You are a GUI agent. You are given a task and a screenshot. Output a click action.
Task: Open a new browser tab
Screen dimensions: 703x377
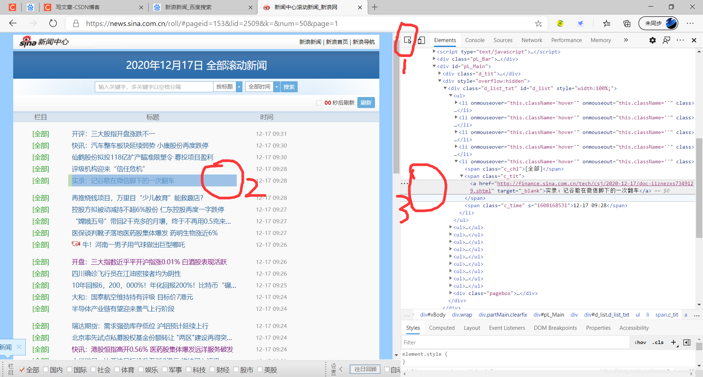point(375,7)
